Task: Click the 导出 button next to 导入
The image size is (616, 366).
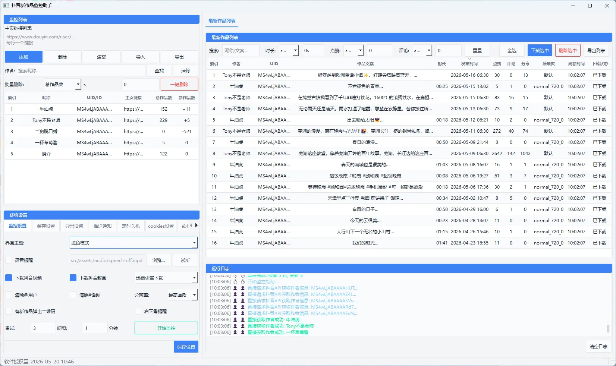Action: click(x=179, y=57)
